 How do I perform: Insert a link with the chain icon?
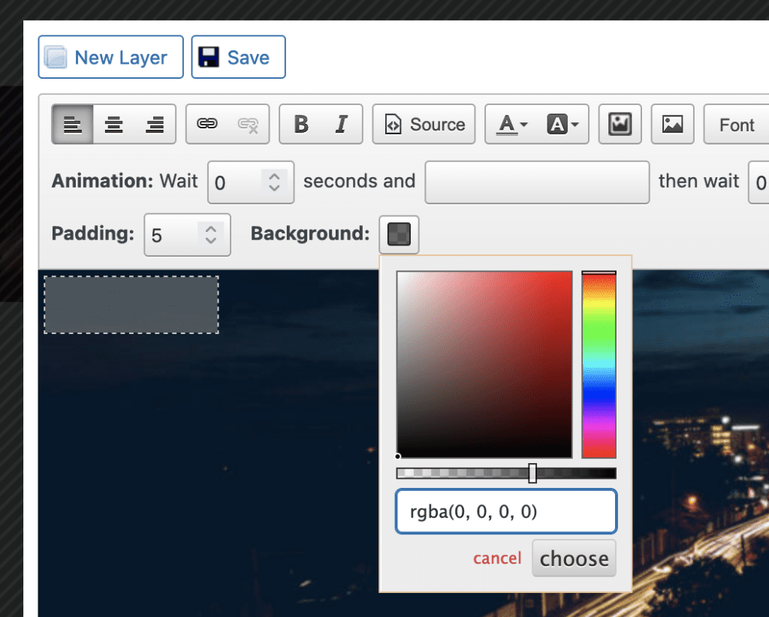click(x=207, y=124)
